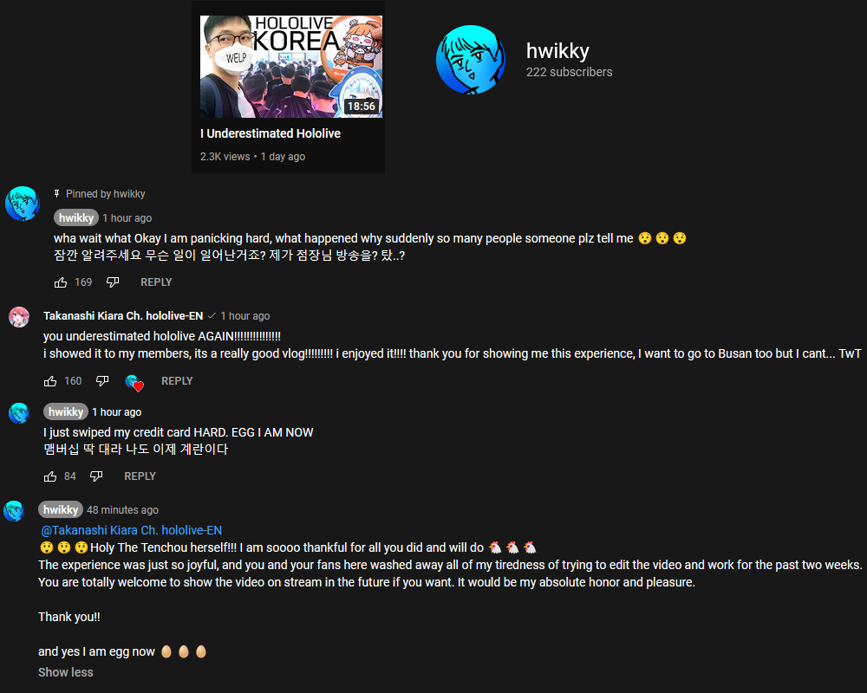The width and height of the screenshot is (867, 693).
Task: Open the hwikky channel name link
Action: [x=557, y=51]
